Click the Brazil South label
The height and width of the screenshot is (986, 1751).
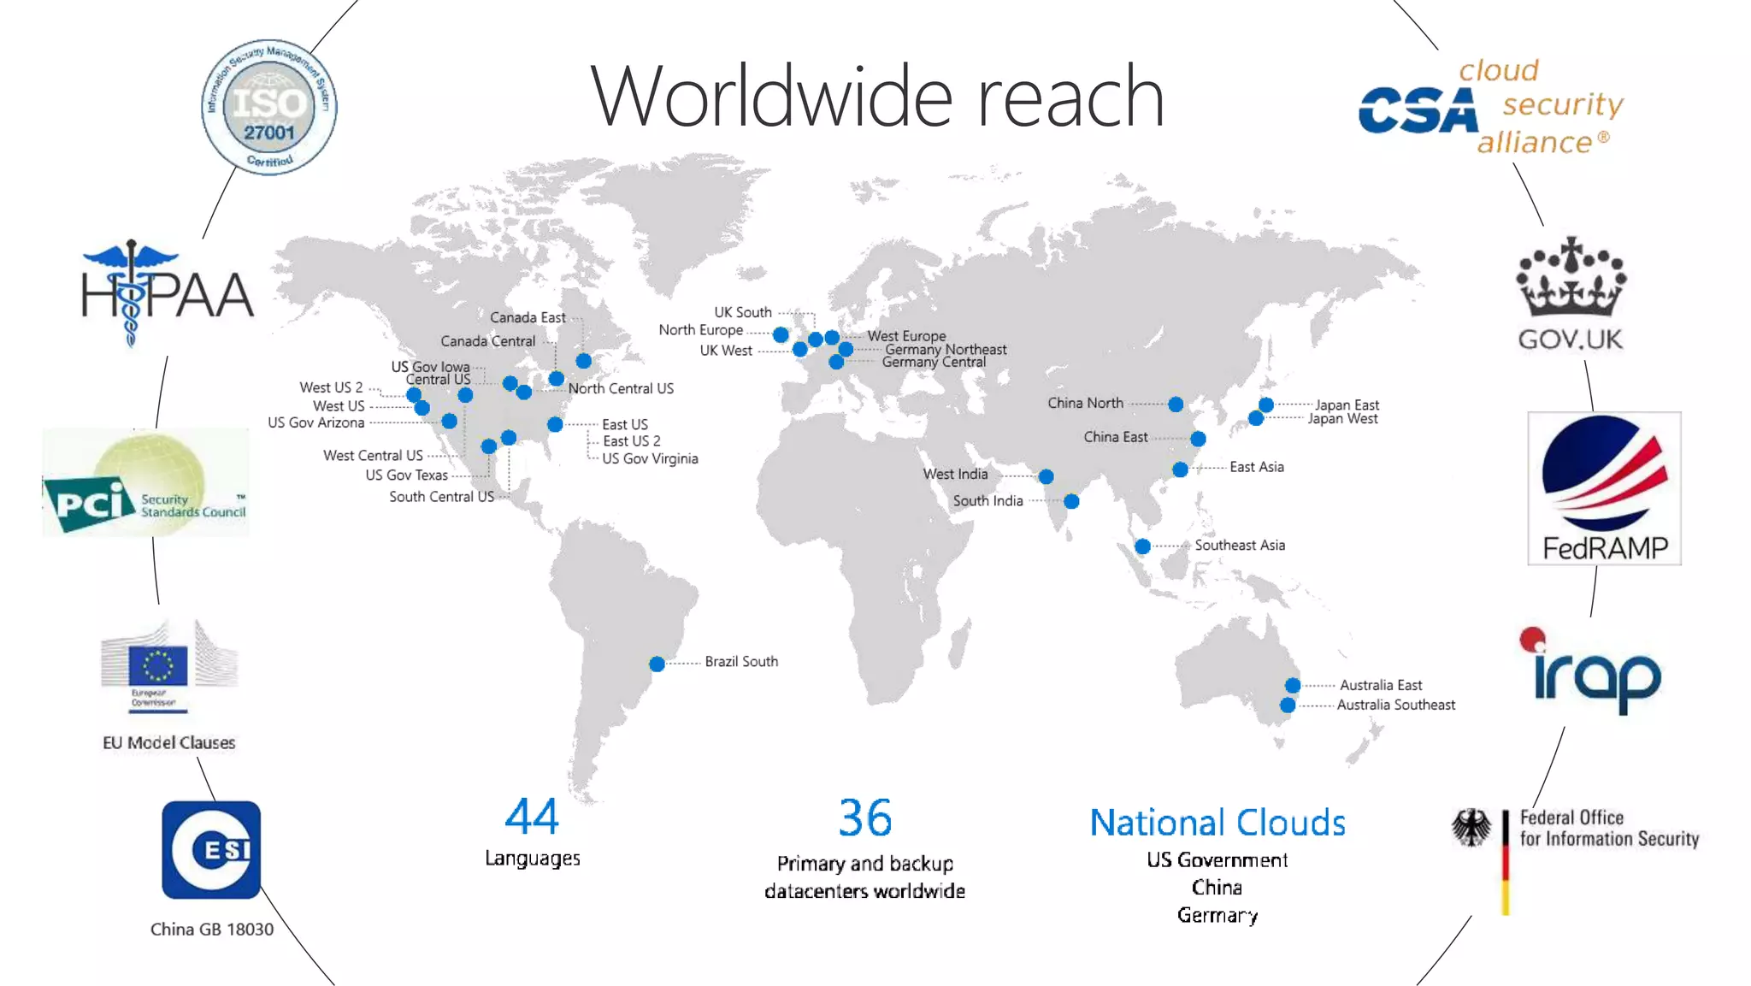click(741, 661)
